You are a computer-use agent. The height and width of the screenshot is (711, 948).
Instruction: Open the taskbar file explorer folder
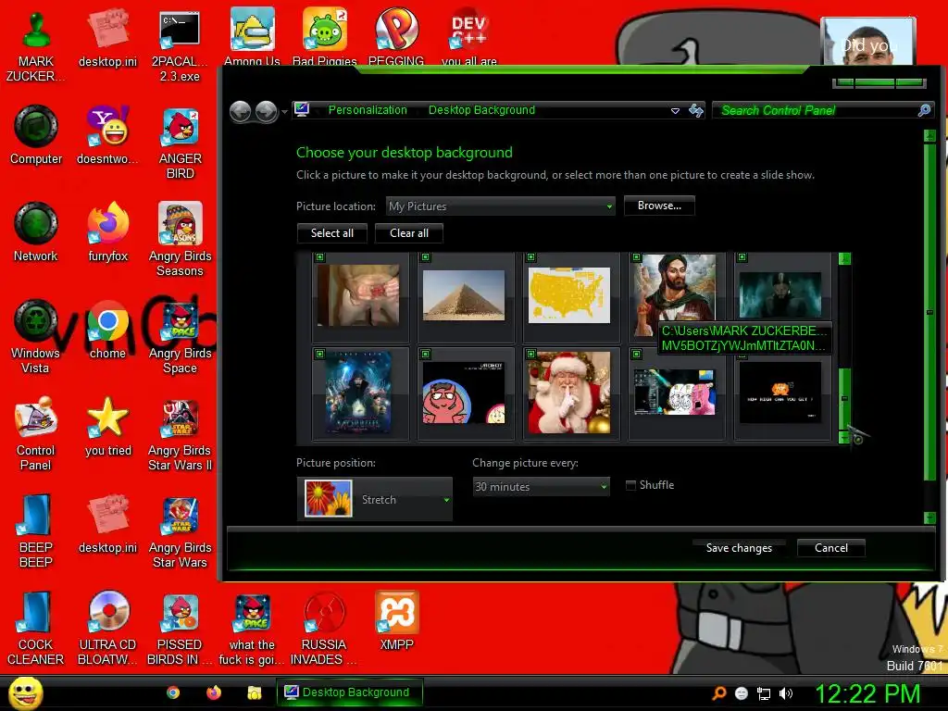[x=255, y=692]
